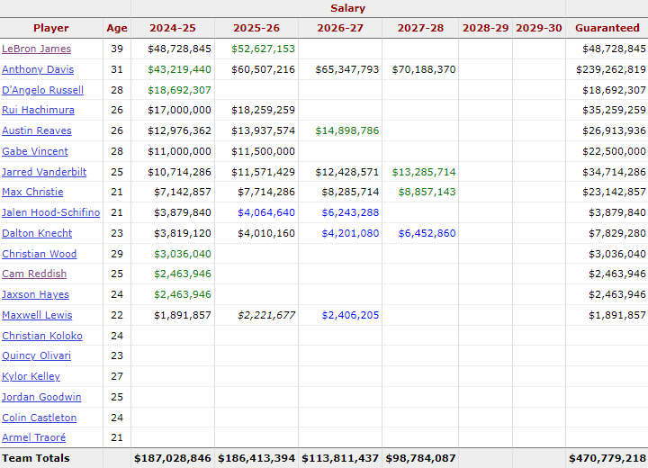Click the Salary group header
This screenshot has height=468, width=648.
(348, 8)
